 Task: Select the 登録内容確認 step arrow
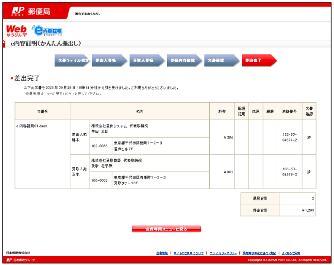pos(184,60)
